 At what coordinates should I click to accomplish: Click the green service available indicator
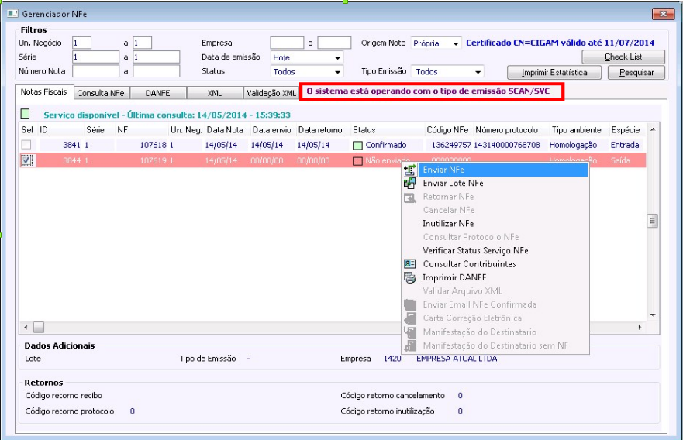click(25, 114)
